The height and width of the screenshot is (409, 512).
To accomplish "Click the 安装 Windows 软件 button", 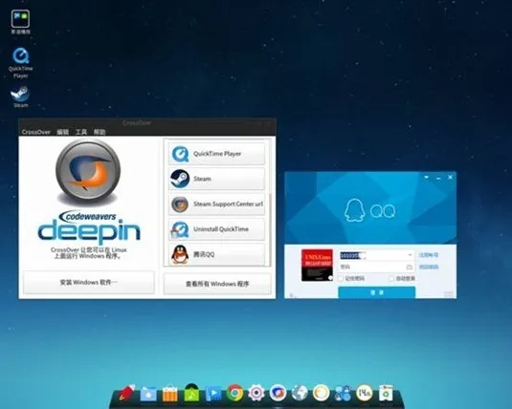I will (x=89, y=283).
